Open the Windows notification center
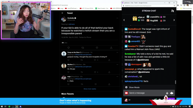Image resolution: width=193 pixels, height=108 pixels. 190,106
